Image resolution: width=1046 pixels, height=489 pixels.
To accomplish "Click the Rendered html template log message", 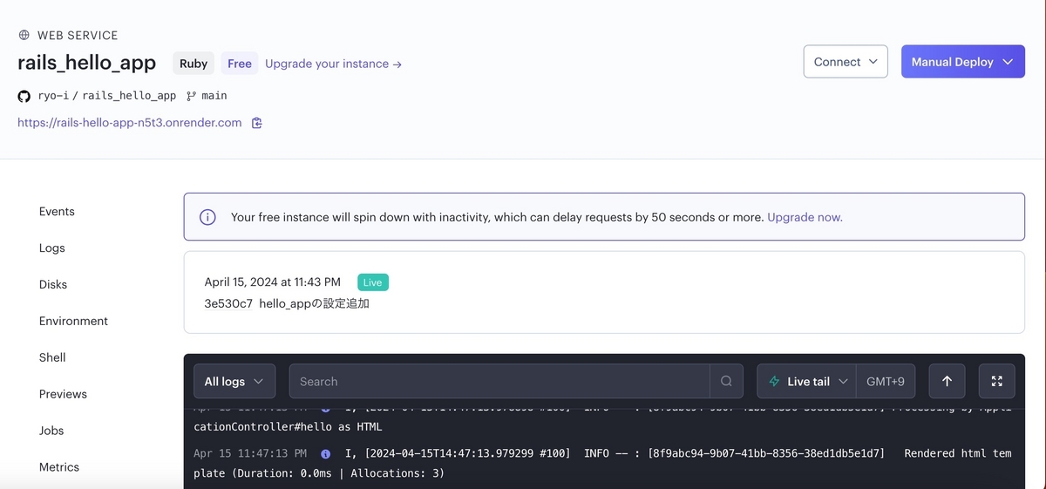I will [602, 463].
